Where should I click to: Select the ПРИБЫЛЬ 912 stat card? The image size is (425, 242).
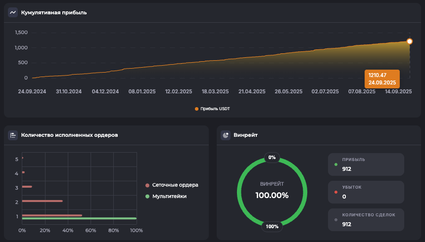coord(366,164)
